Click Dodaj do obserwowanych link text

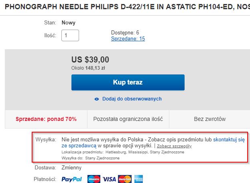point(132,99)
